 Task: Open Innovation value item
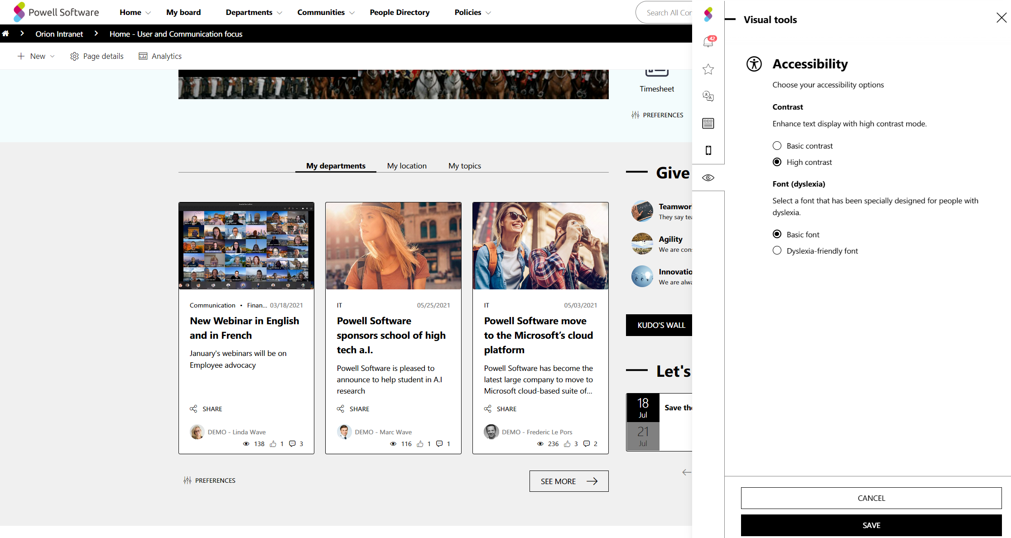662,276
